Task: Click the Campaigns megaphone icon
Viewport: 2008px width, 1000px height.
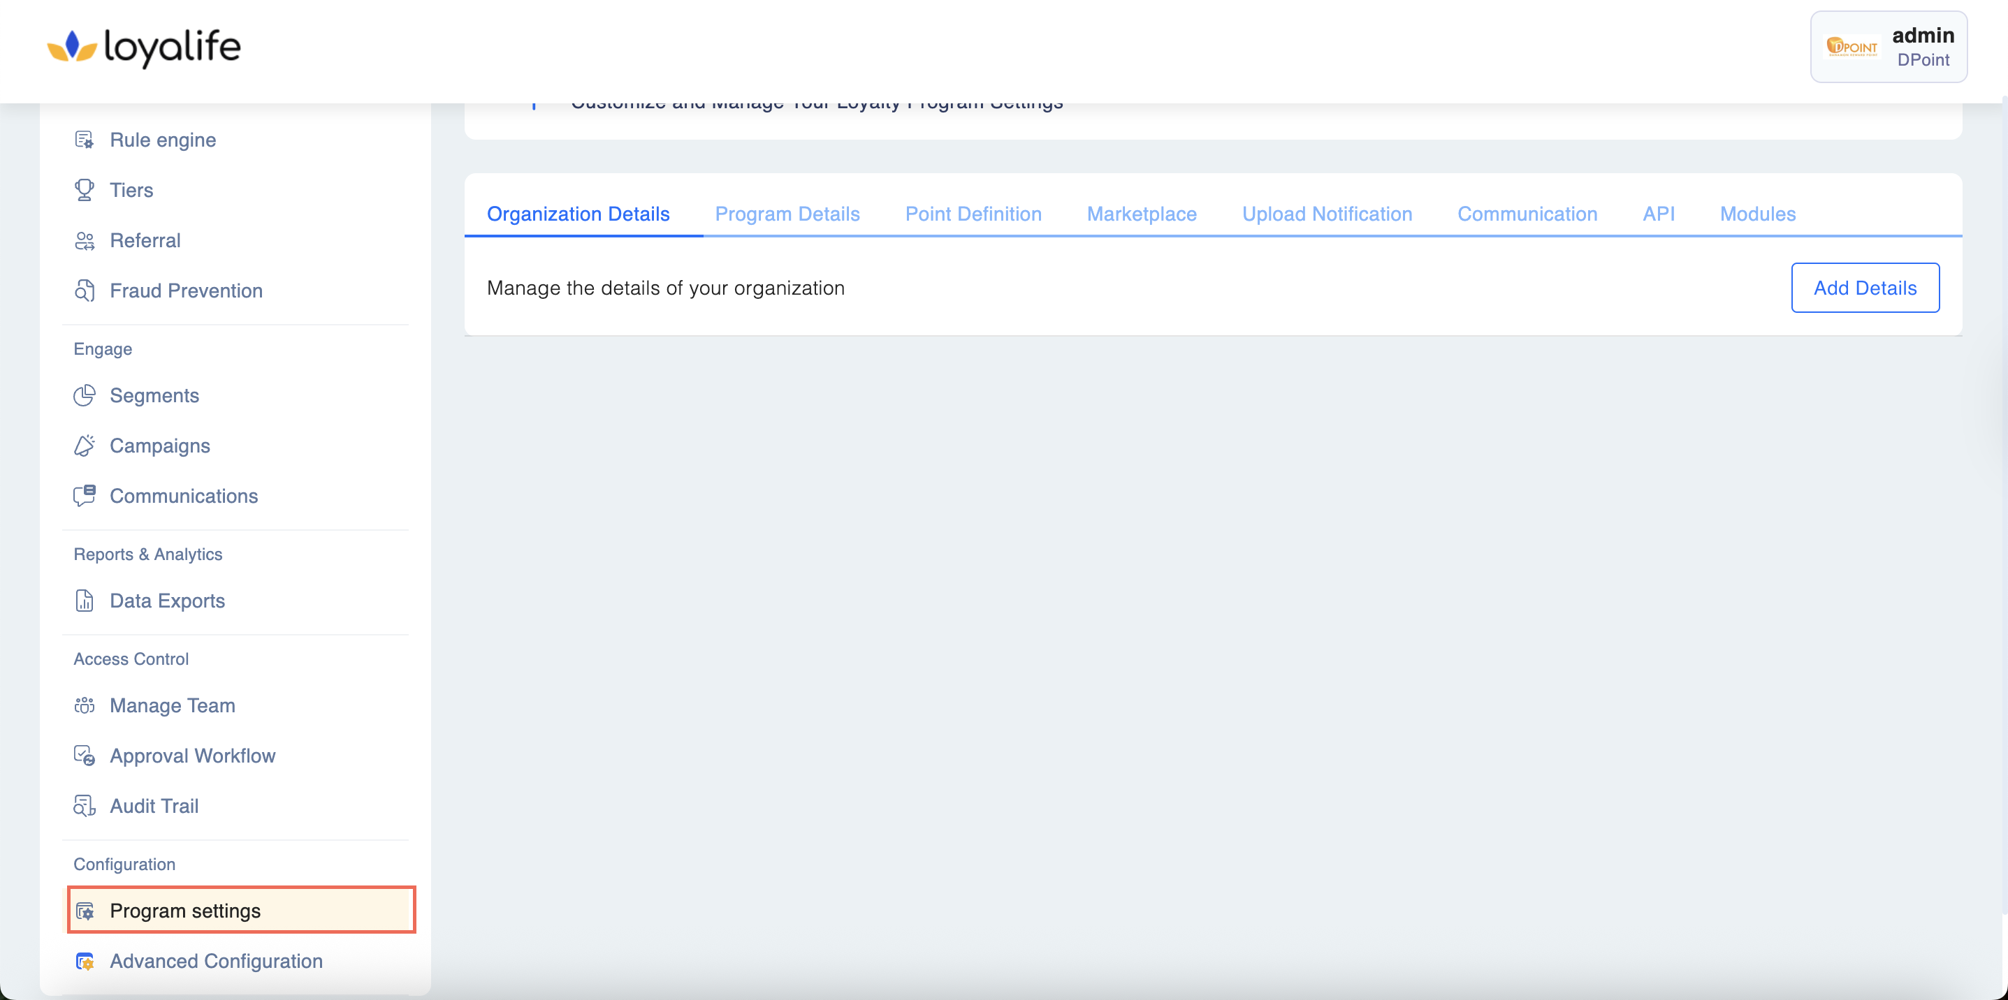Action: point(84,446)
